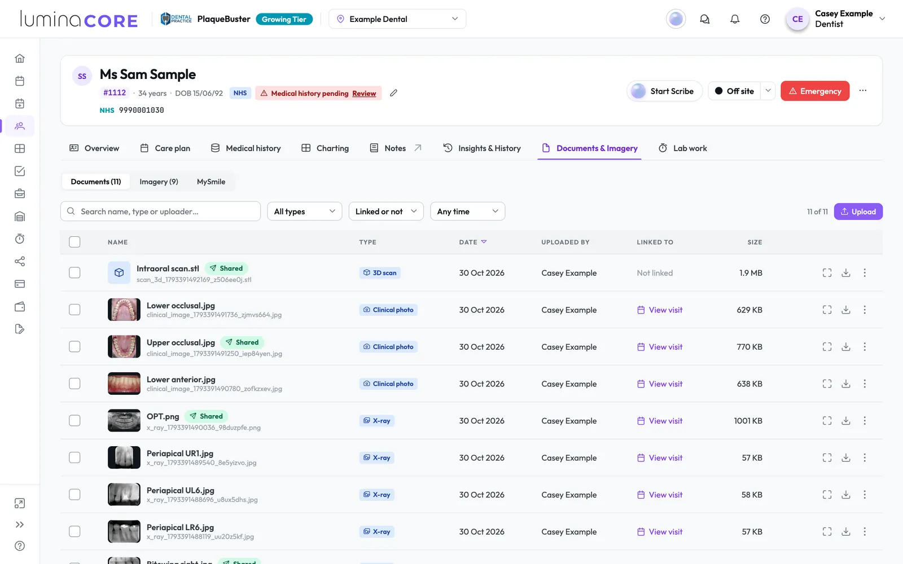Tick the Upper occlusal.jpg checkbox
This screenshot has height=564, width=903.
74,346
